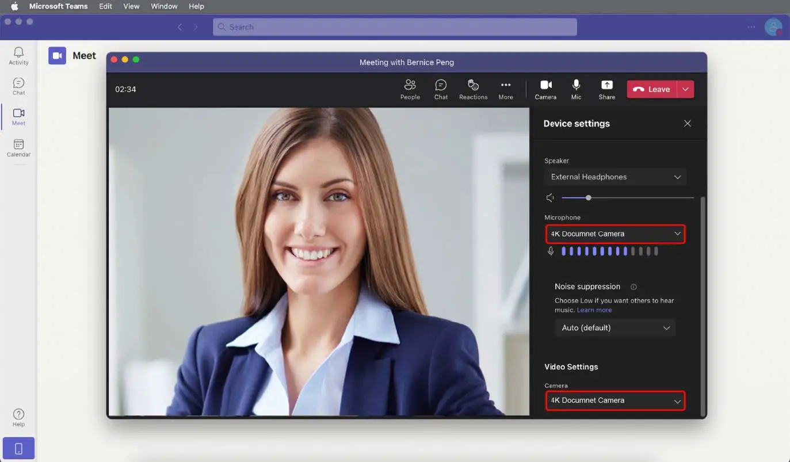Adjust the speaker volume slider
The image size is (790, 462).
coord(627,198)
